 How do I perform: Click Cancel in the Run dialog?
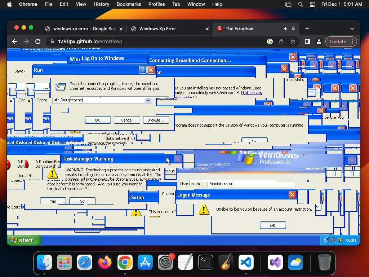pyautogui.click(x=126, y=120)
